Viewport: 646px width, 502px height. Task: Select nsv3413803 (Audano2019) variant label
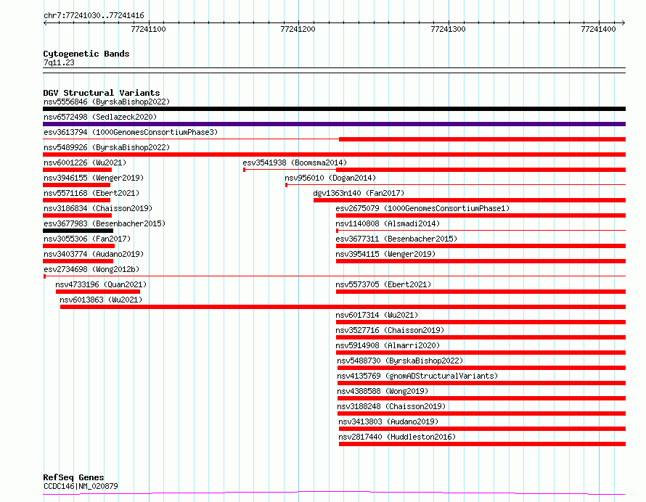(388, 421)
